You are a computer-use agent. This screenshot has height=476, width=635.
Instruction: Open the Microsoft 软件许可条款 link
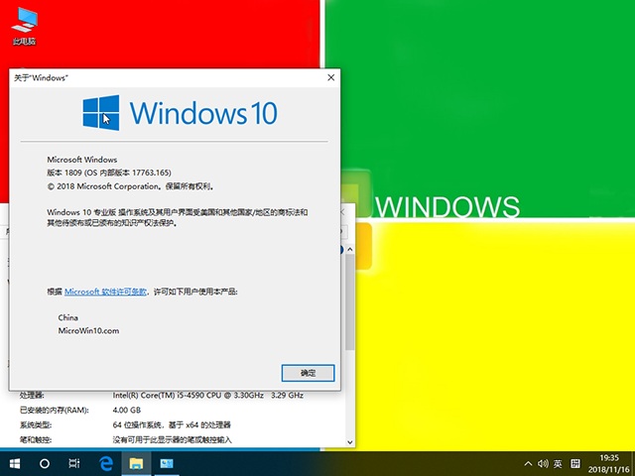[x=105, y=292]
